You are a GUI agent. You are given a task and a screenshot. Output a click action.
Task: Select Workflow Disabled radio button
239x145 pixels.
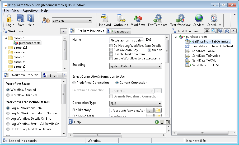click(x=8, y=95)
